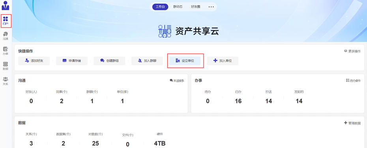This screenshot has width=367, height=148.
Task: Click the 加入群聊 button
Action: [x=147, y=61]
